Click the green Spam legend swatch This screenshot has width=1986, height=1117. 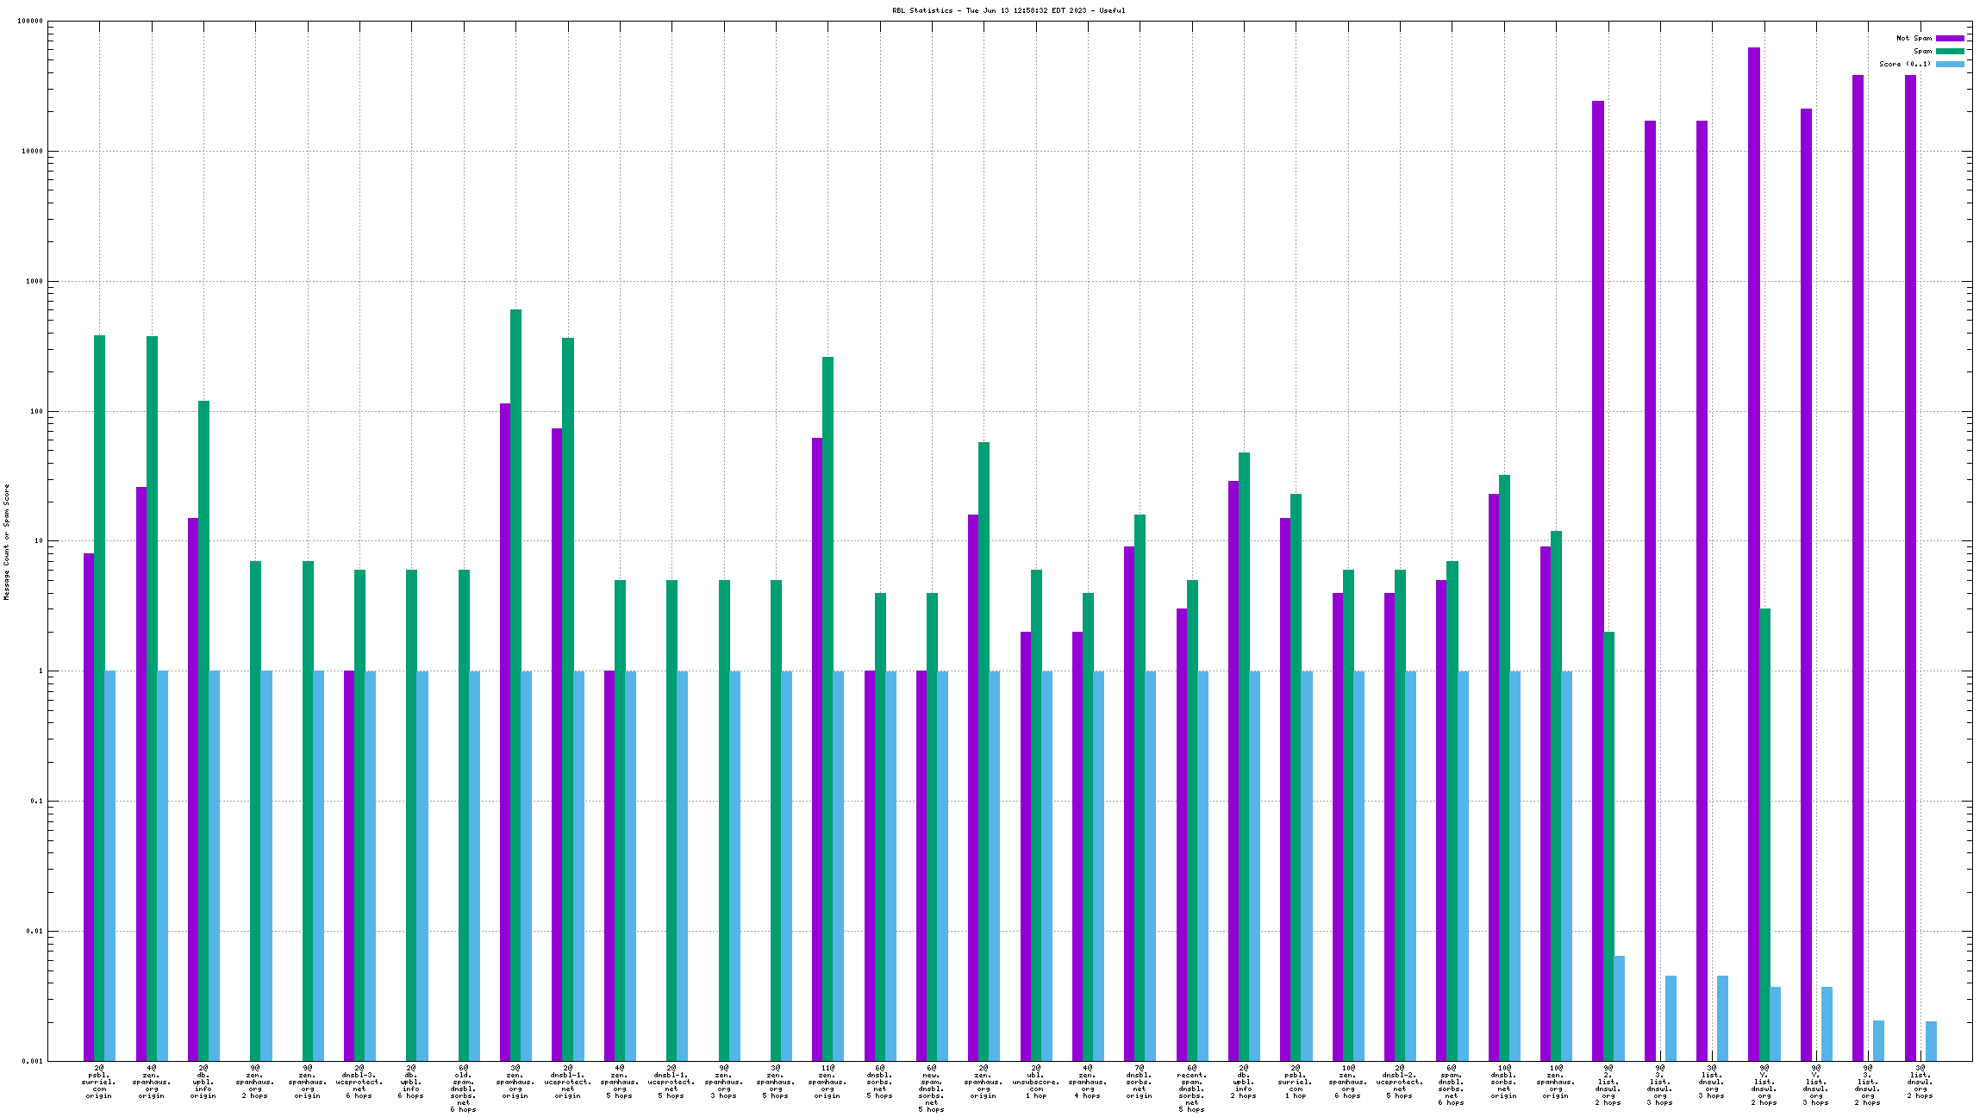pos(1950,51)
